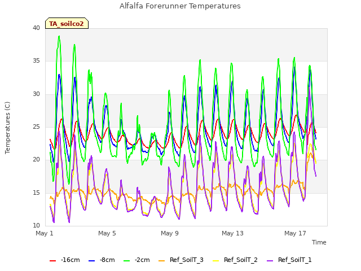The width and height of the screenshot is (361, 271).
Task: Click the 30 y-axis tick label
Action: coord(36,94)
